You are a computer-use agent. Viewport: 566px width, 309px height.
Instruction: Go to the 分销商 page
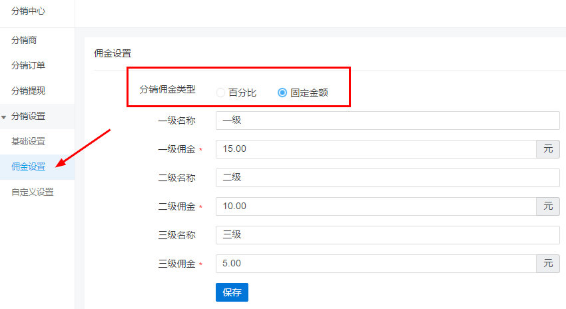(x=24, y=40)
